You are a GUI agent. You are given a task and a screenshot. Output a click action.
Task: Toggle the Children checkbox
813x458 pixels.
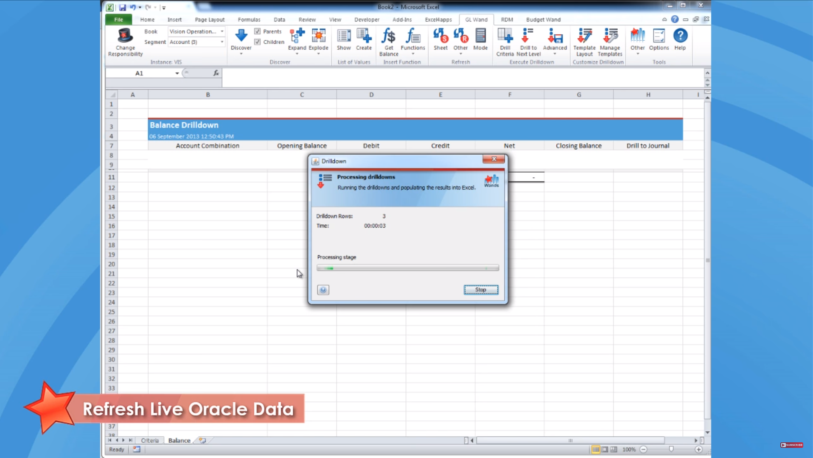point(258,42)
